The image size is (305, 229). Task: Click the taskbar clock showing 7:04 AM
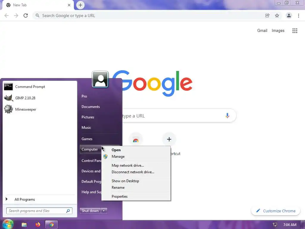[290, 225]
